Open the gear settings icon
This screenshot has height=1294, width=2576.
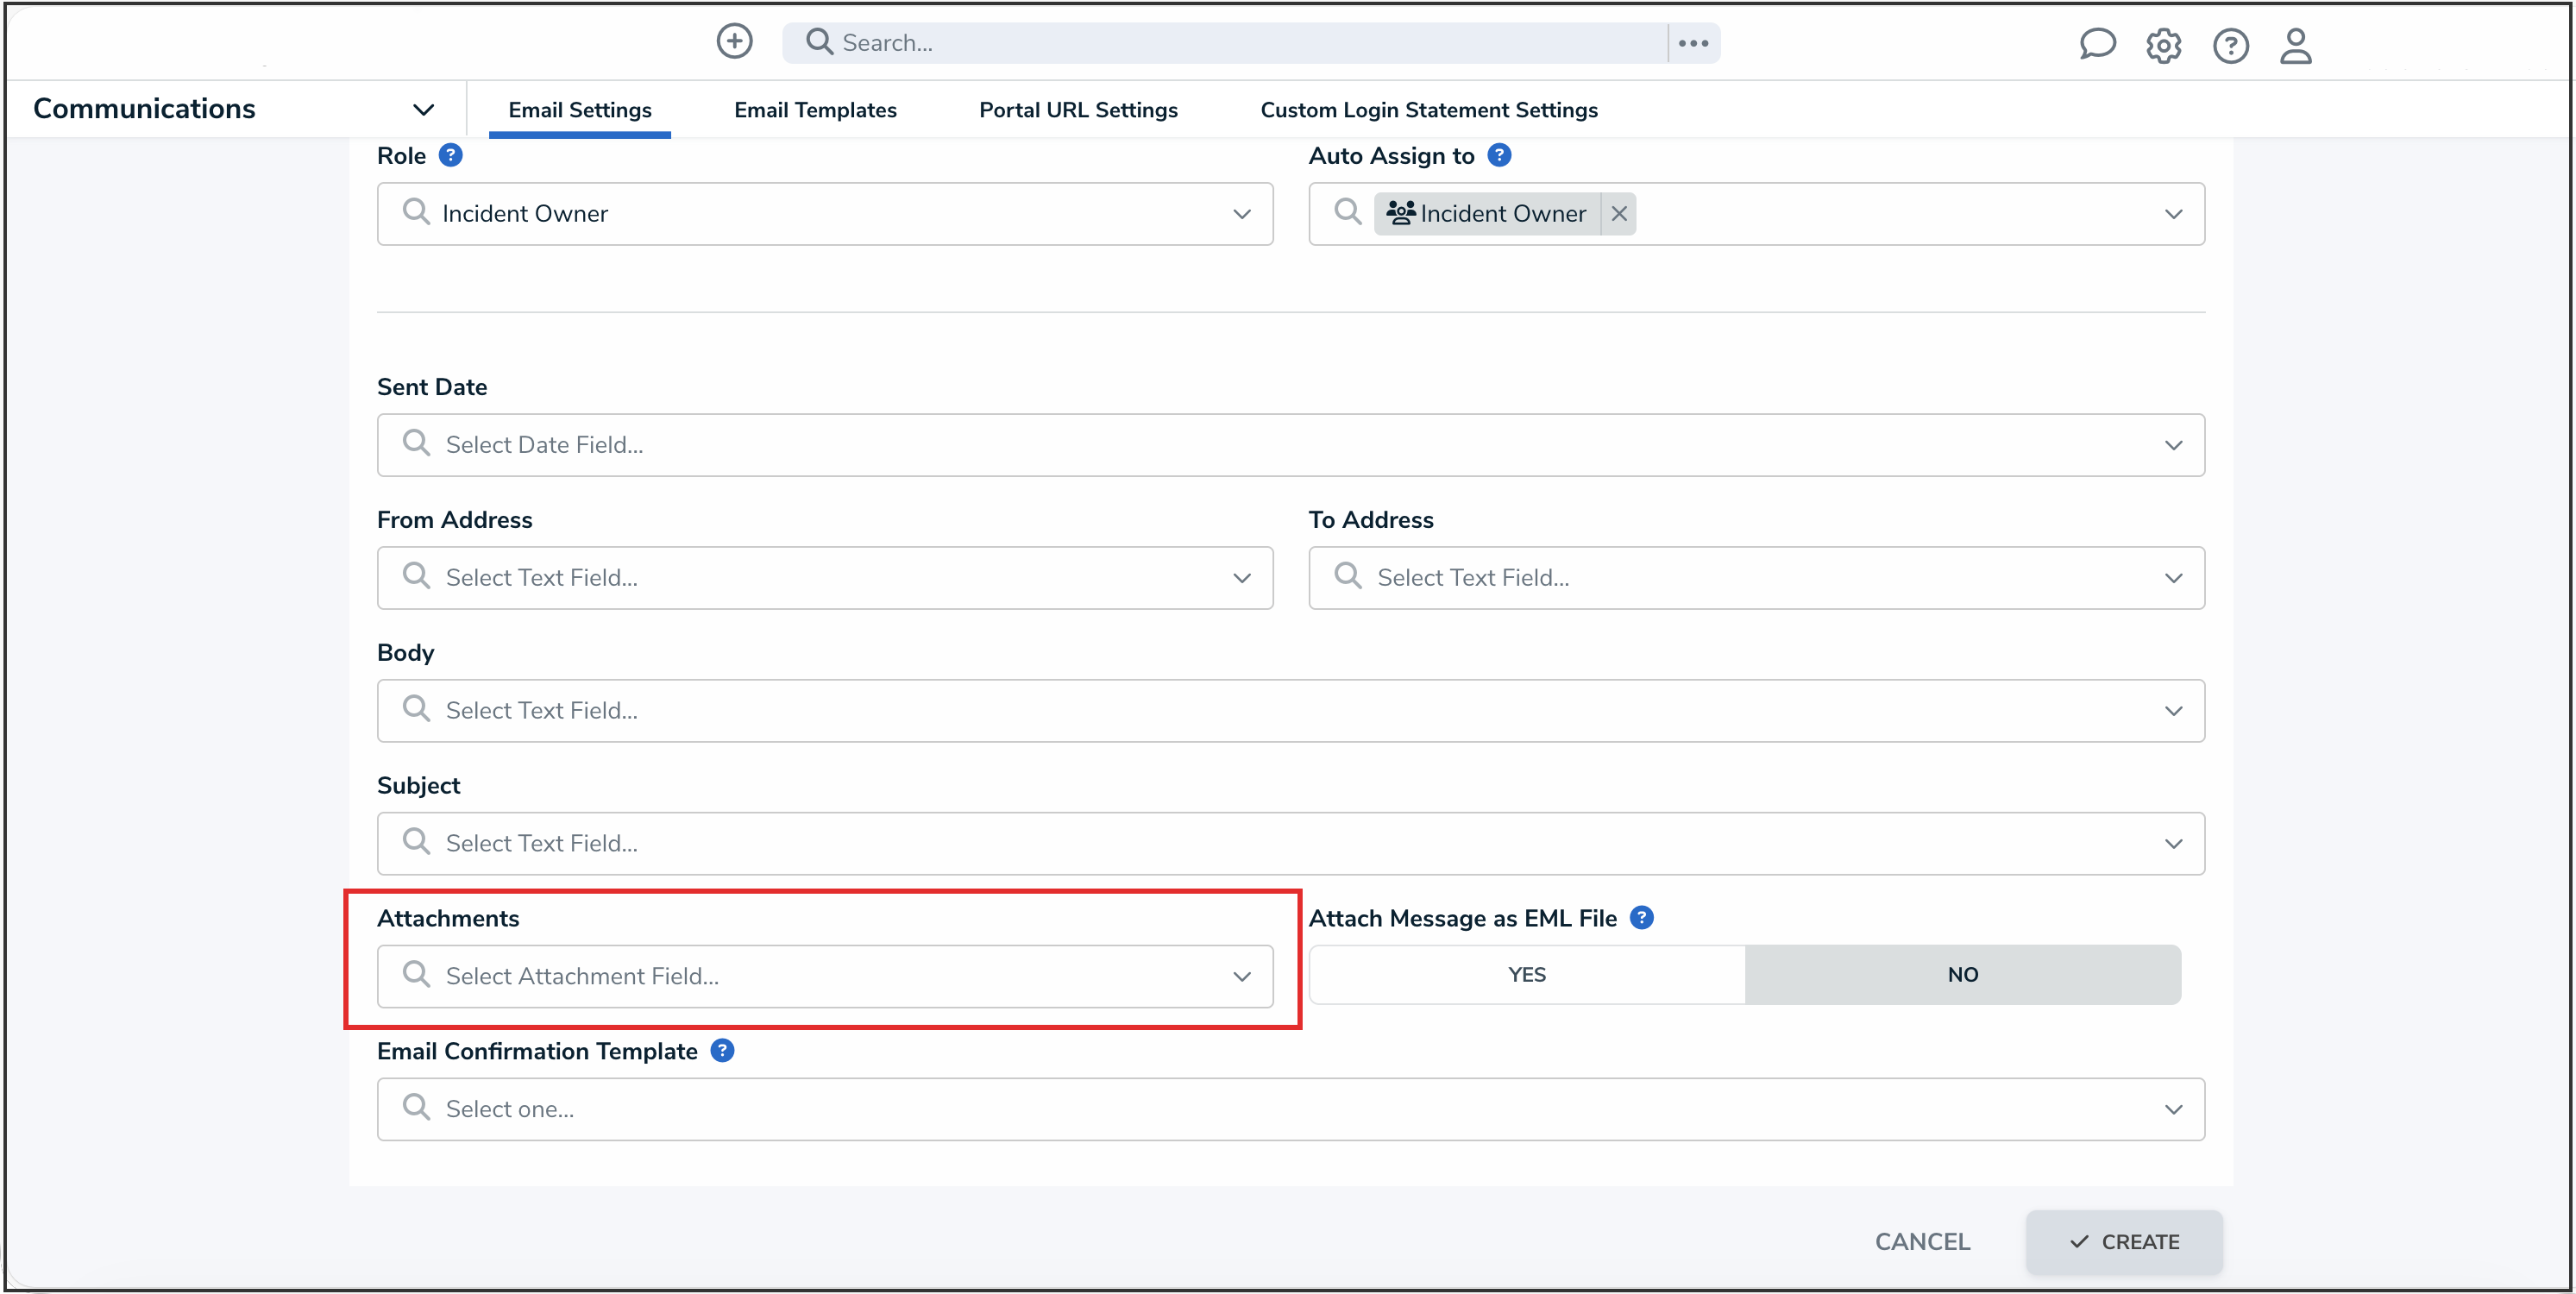(x=2163, y=45)
